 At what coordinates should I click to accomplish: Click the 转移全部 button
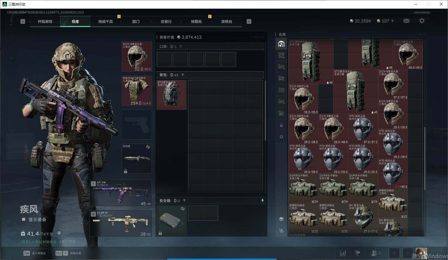pos(69,253)
